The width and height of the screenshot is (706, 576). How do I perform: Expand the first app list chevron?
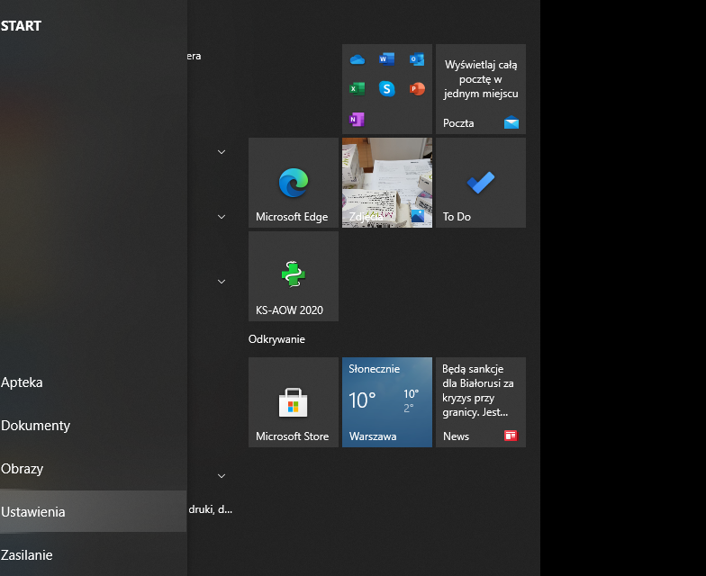222,152
